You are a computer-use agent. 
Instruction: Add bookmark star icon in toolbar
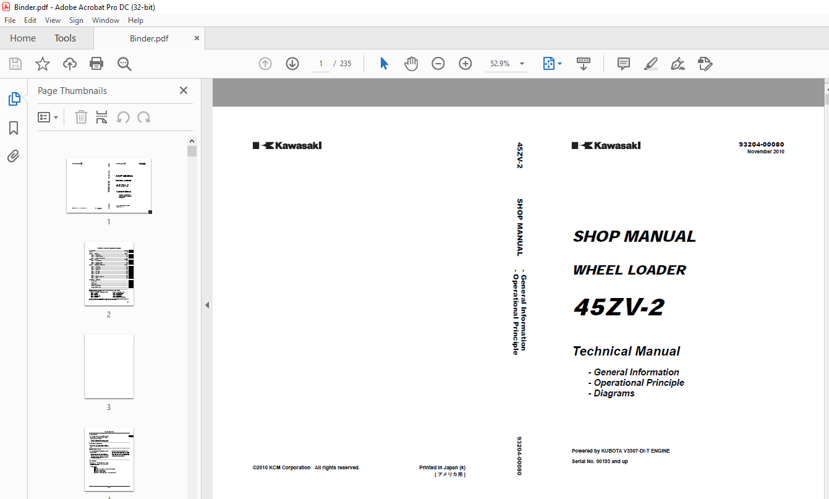click(x=43, y=64)
